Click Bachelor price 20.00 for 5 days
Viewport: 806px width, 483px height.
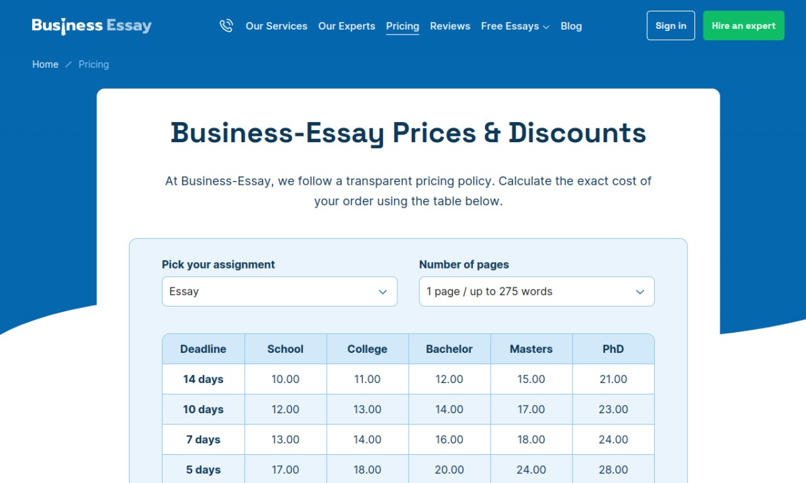pyautogui.click(x=449, y=470)
